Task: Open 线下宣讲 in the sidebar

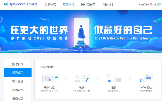Action: pos(18,81)
